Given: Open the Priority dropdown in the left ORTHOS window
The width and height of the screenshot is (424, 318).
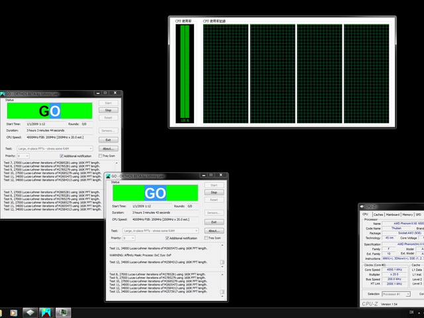Looking at the screenshot, I should [x=23, y=156].
